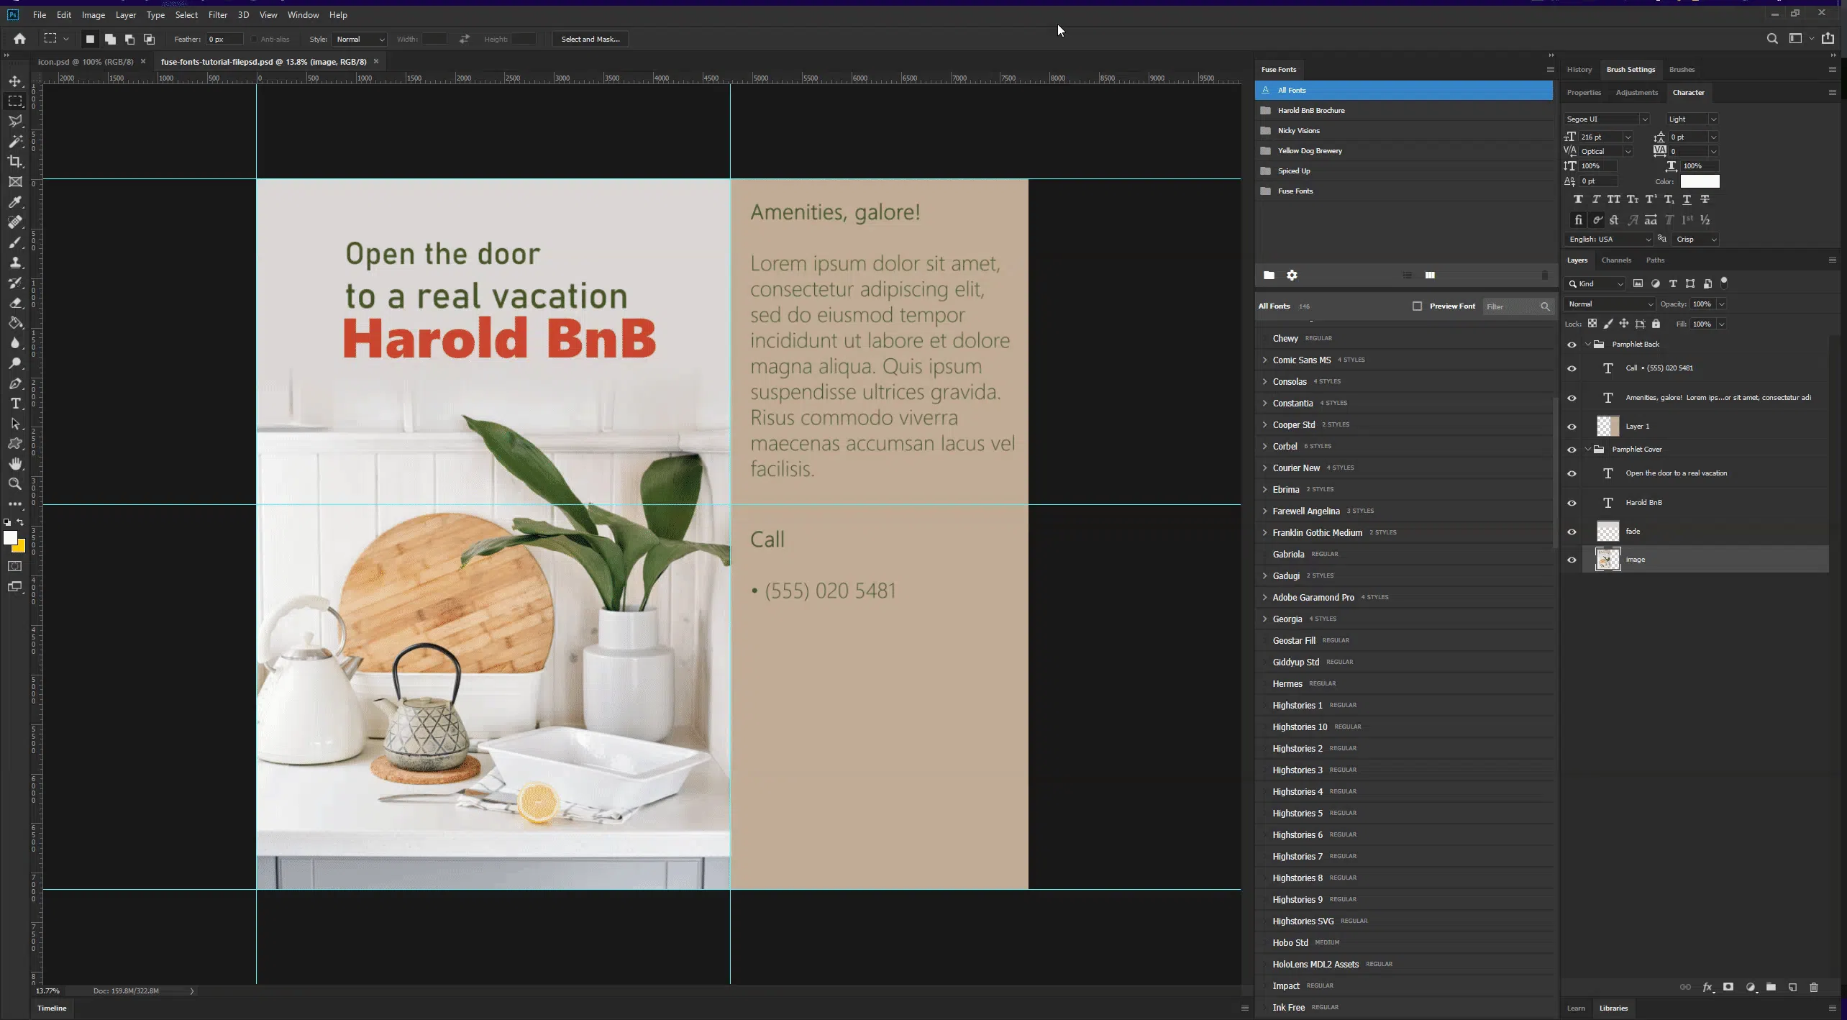Viewport: 1847px width, 1020px height.
Task: Open the Style dropdown set to Normal
Action: click(360, 40)
